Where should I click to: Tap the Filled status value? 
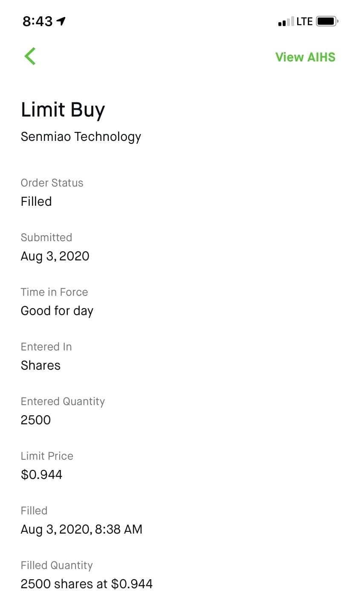pos(36,201)
